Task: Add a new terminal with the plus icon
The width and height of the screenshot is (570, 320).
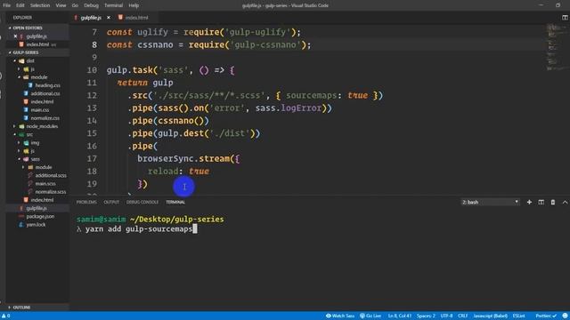Action: [529, 202]
